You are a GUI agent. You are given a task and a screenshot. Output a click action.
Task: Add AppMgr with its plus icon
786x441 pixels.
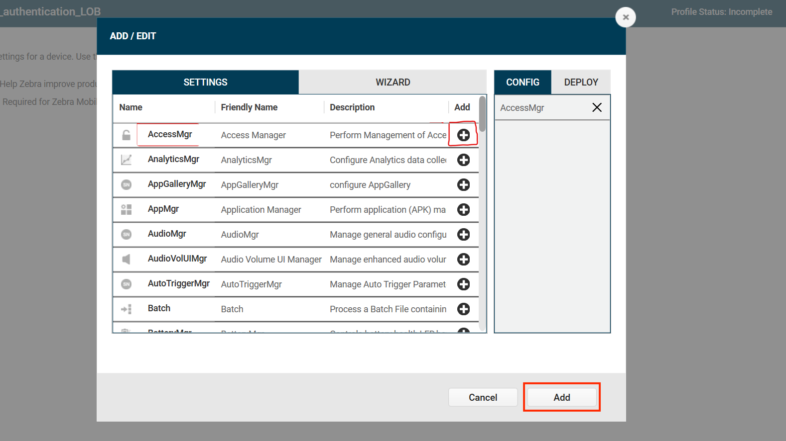click(463, 210)
